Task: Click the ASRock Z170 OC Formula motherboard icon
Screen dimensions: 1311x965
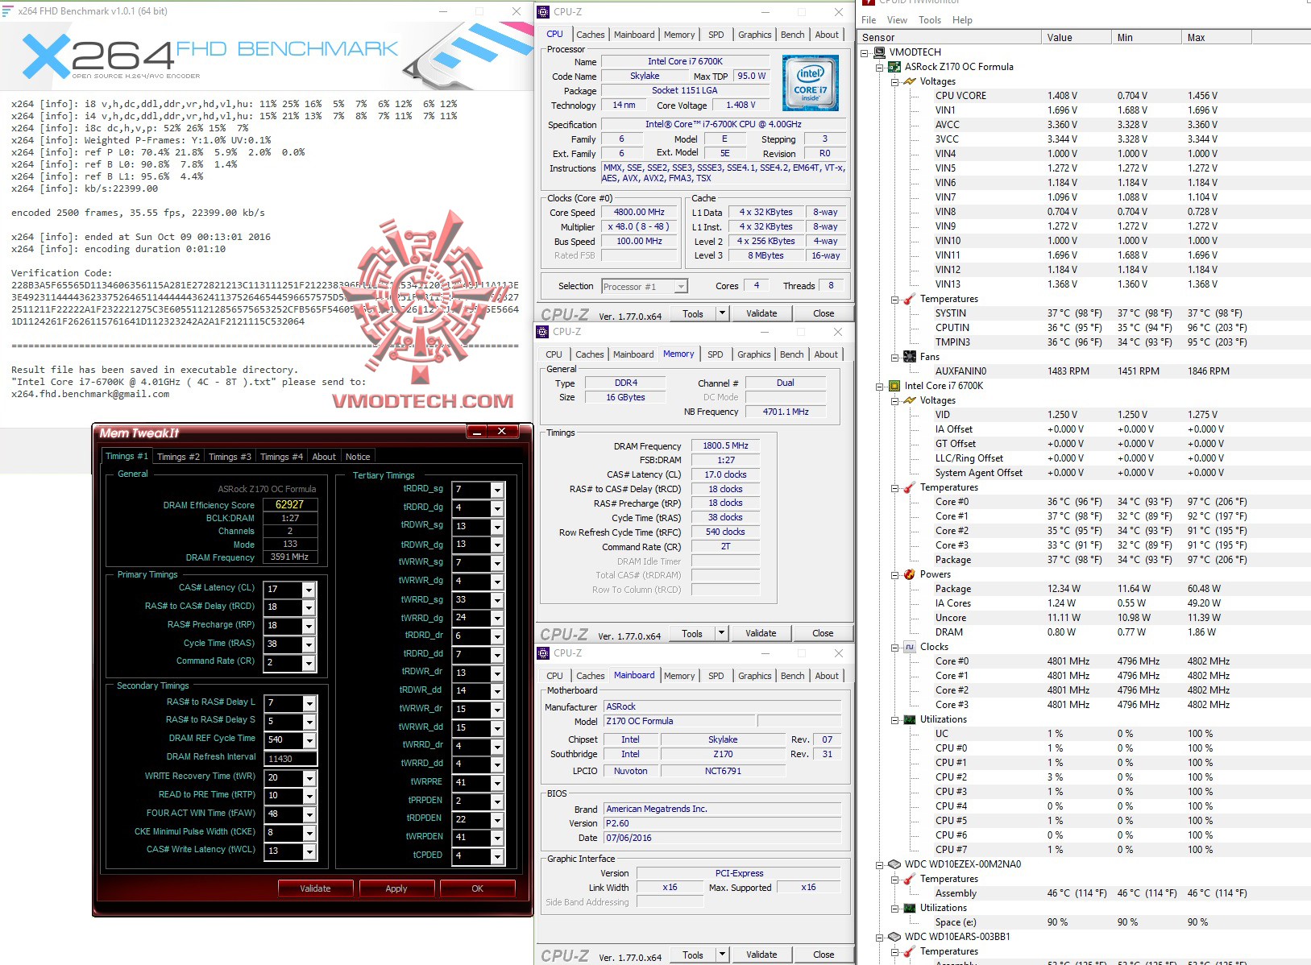Action: [894, 67]
